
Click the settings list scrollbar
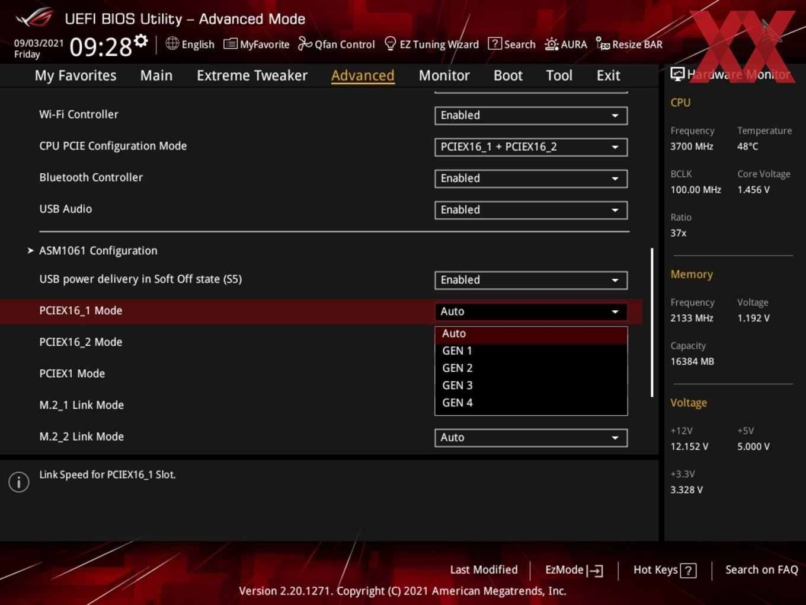(652, 322)
